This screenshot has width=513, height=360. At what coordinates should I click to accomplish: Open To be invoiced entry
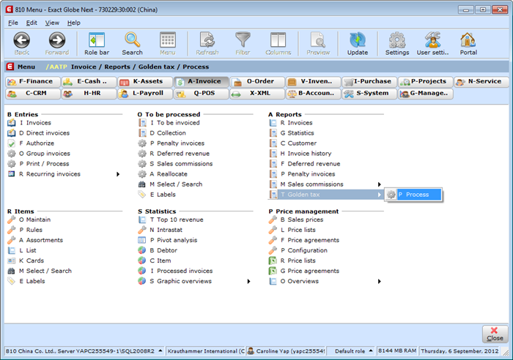pos(178,123)
